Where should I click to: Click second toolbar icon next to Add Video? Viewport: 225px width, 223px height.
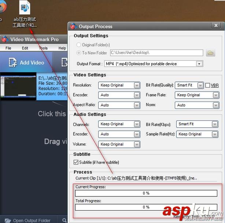tap(64, 62)
